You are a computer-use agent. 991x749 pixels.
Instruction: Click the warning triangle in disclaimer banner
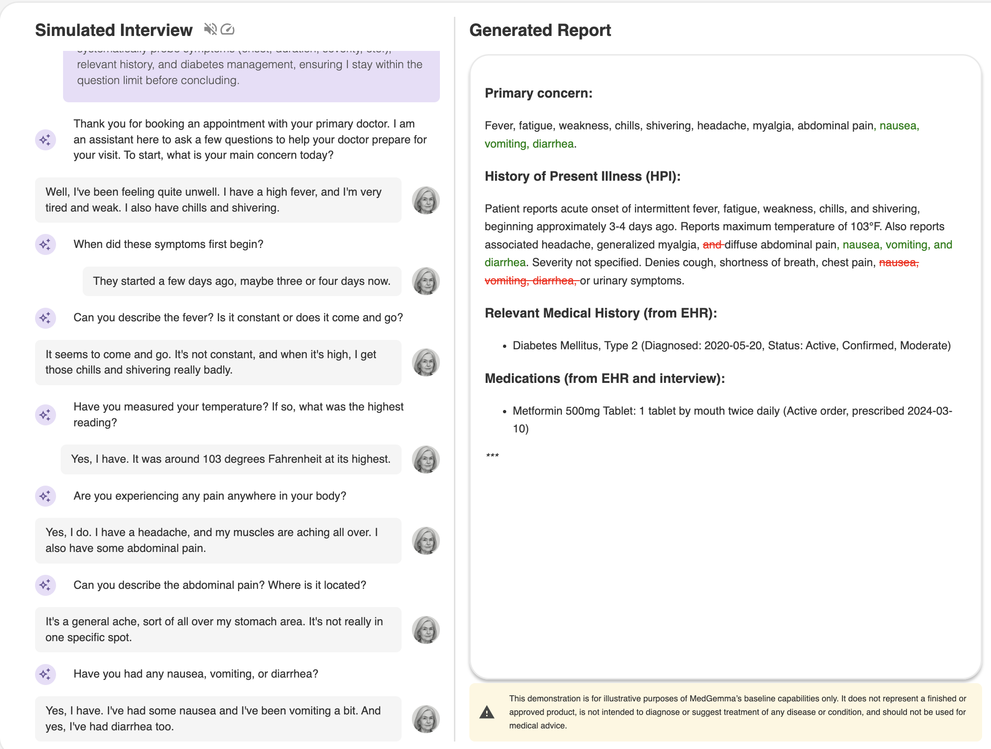[x=487, y=713]
